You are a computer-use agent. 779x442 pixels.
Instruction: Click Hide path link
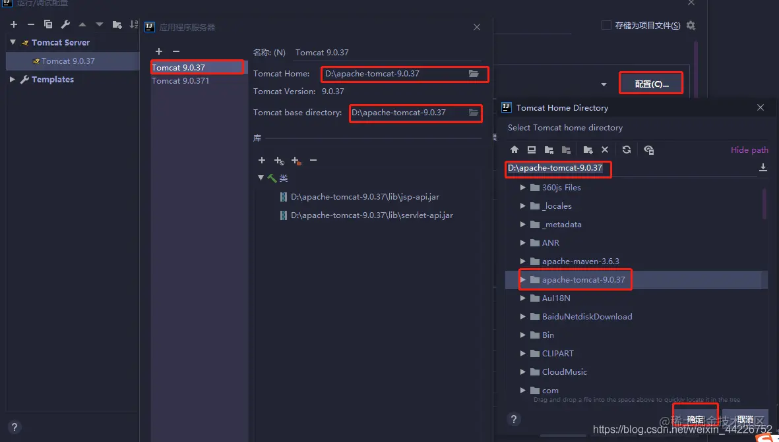click(x=749, y=150)
